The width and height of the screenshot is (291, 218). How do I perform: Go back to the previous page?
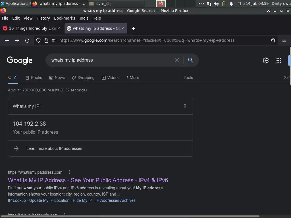click(x=7, y=40)
